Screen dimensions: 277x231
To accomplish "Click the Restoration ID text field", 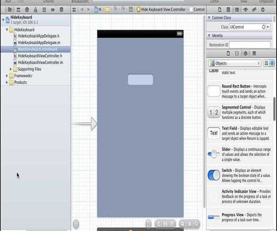I will (x=249, y=44).
